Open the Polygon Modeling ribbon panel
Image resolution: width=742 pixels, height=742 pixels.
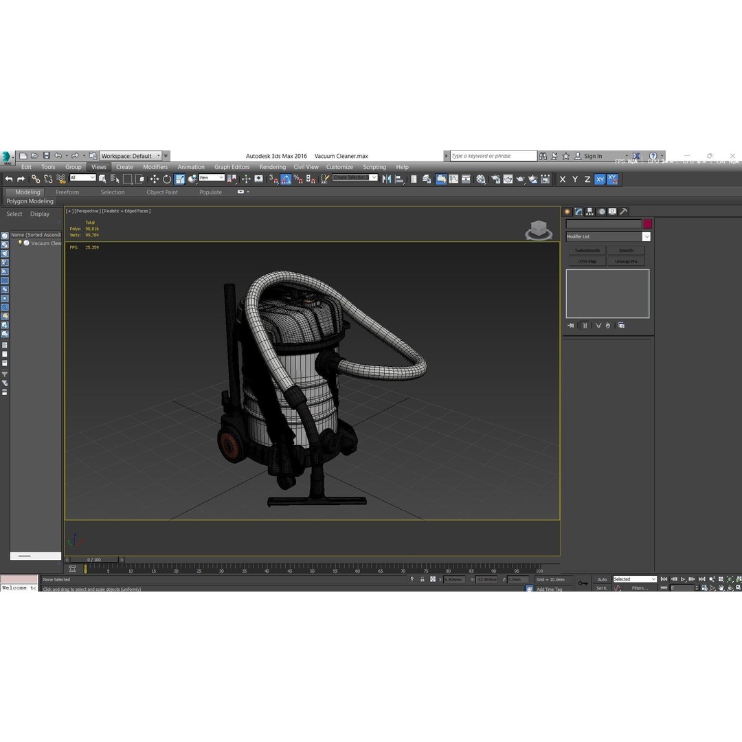click(x=30, y=201)
